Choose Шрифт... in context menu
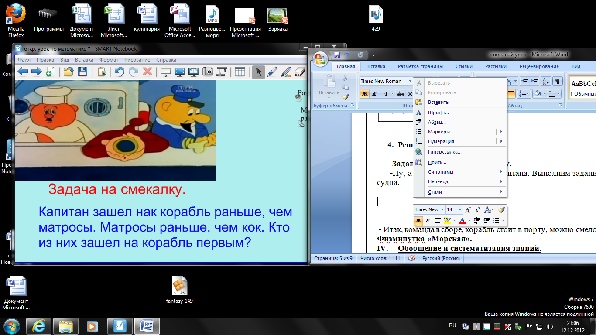The width and height of the screenshot is (596, 335). [460, 113]
